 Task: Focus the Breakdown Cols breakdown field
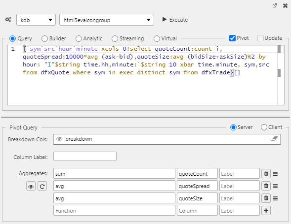167,139
